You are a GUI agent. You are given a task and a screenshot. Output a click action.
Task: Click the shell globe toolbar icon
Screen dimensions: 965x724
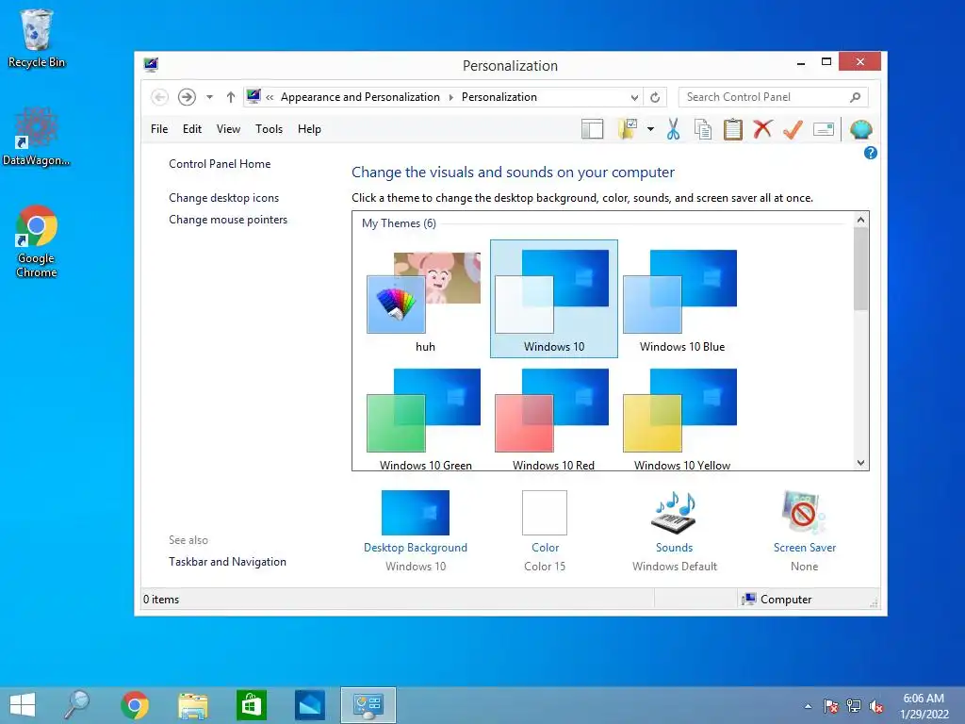pyautogui.click(x=861, y=129)
